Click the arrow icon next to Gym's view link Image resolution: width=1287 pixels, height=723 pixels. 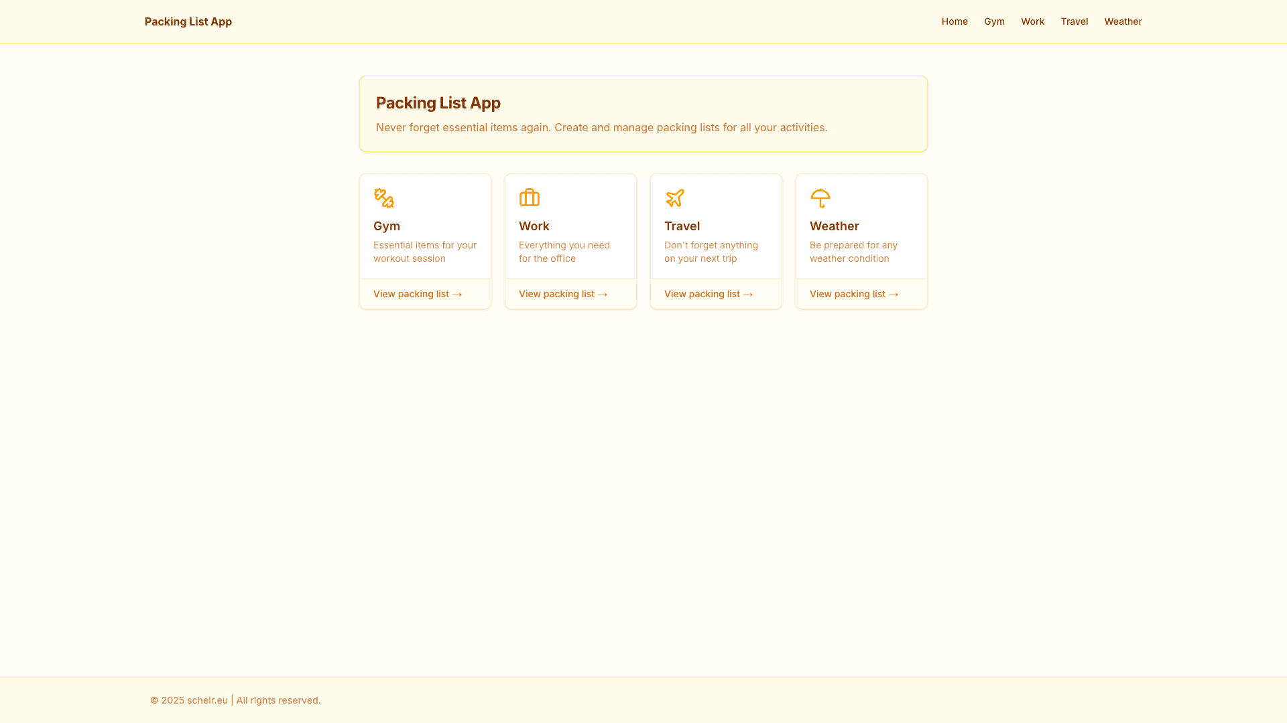coord(456,294)
